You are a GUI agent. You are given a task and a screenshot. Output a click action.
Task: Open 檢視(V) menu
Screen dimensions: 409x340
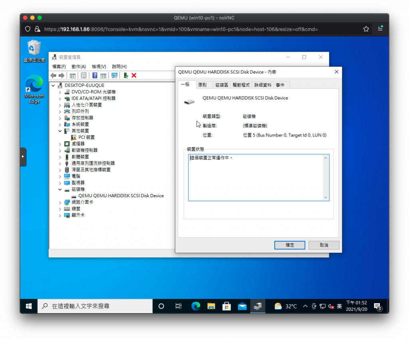tap(99, 66)
